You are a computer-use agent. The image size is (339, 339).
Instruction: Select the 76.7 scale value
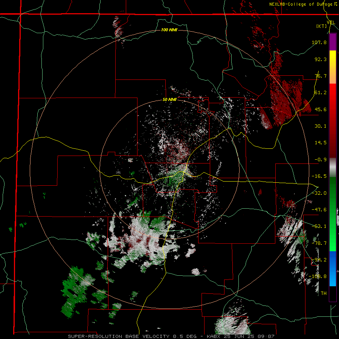click(321, 76)
